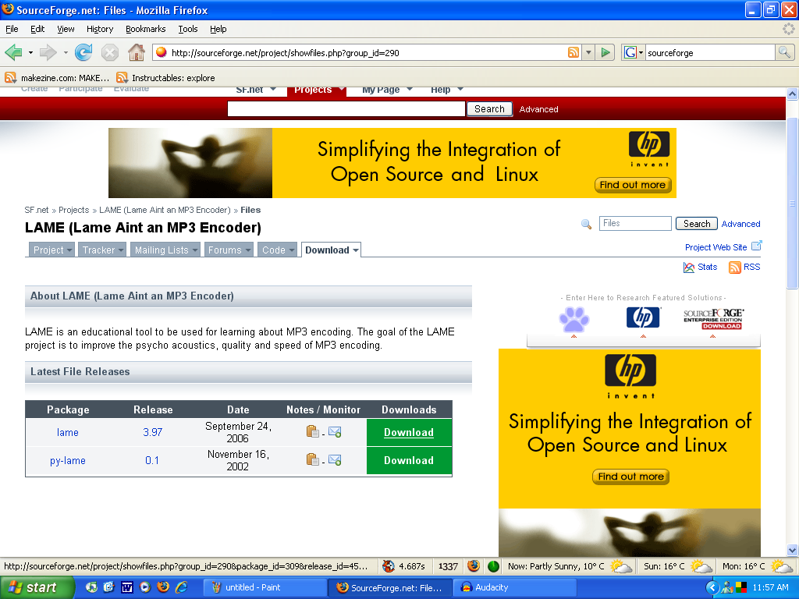Click the magnifier icon in Firefox search box
Screen dimensions: 799x599
click(x=784, y=52)
